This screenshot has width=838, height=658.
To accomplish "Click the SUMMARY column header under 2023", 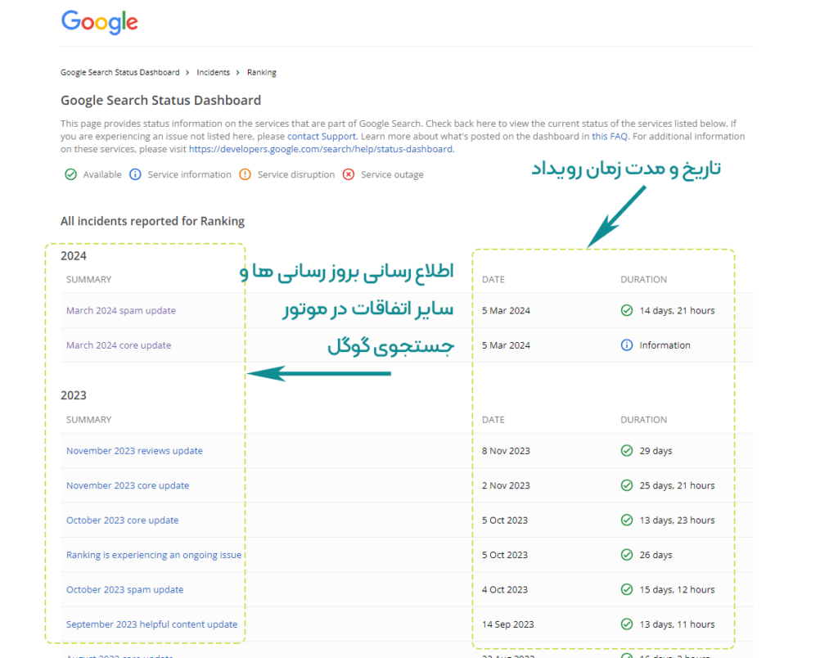I will tap(88, 420).
